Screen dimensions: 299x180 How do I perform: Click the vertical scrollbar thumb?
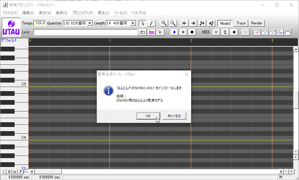click(x=296, y=100)
